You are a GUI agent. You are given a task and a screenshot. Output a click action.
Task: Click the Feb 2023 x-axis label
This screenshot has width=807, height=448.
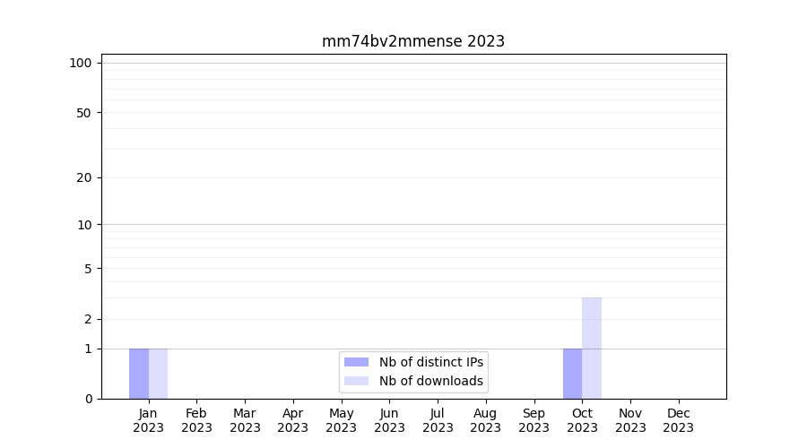(x=196, y=420)
